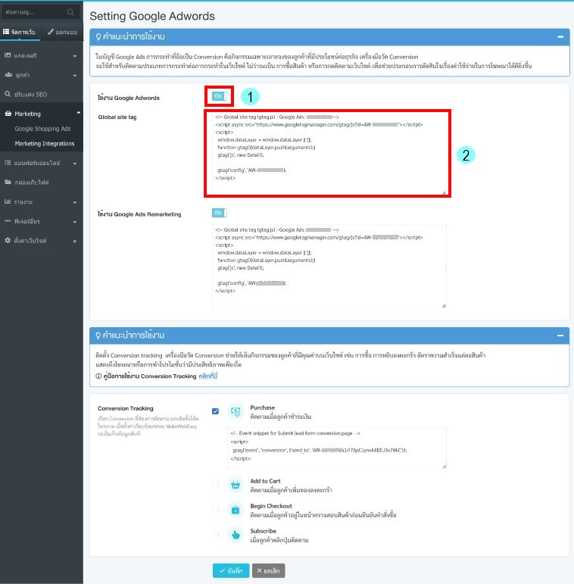574x584 pixels.
Task: Click the search magnifier icon in sidebar
Action: (71, 13)
